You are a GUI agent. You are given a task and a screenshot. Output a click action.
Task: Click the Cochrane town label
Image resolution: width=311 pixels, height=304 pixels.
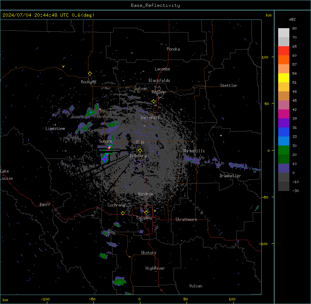[x=116, y=205]
